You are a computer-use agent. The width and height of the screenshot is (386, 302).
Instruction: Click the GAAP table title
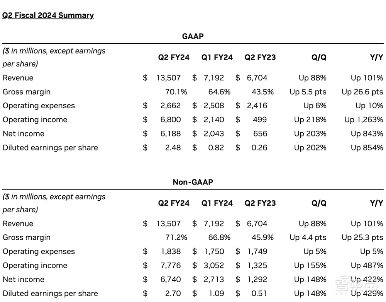click(193, 36)
